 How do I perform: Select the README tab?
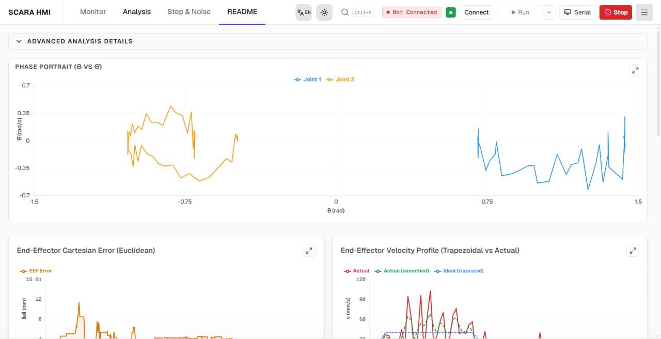[242, 11]
